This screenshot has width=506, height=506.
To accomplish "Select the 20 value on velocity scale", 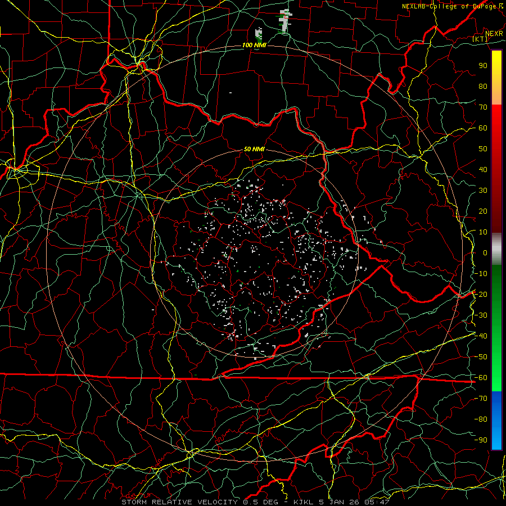I will (x=483, y=211).
